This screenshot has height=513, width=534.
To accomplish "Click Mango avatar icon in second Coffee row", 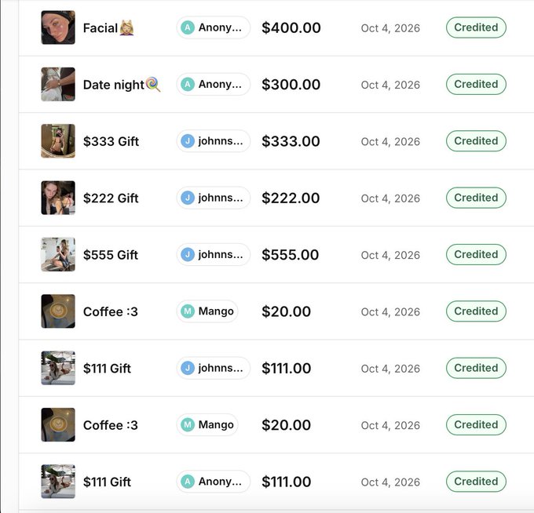I will coord(188,424).
